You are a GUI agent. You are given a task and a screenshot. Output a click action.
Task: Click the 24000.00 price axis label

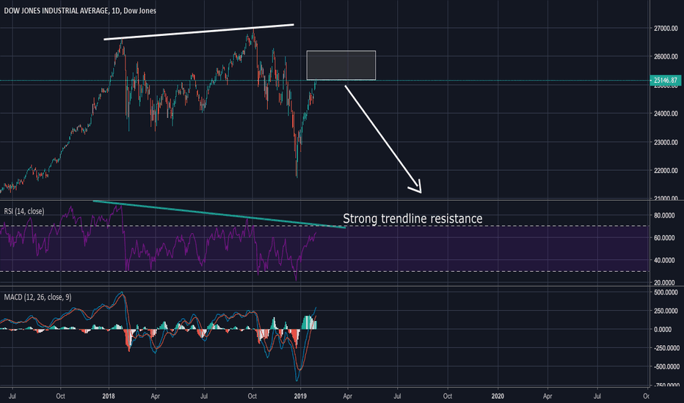pyautogui.click(x=666, y=114)
